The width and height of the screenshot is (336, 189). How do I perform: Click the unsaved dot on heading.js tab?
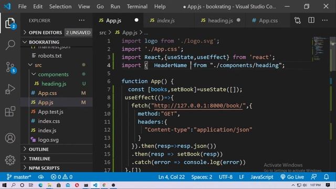coord(238,20)
